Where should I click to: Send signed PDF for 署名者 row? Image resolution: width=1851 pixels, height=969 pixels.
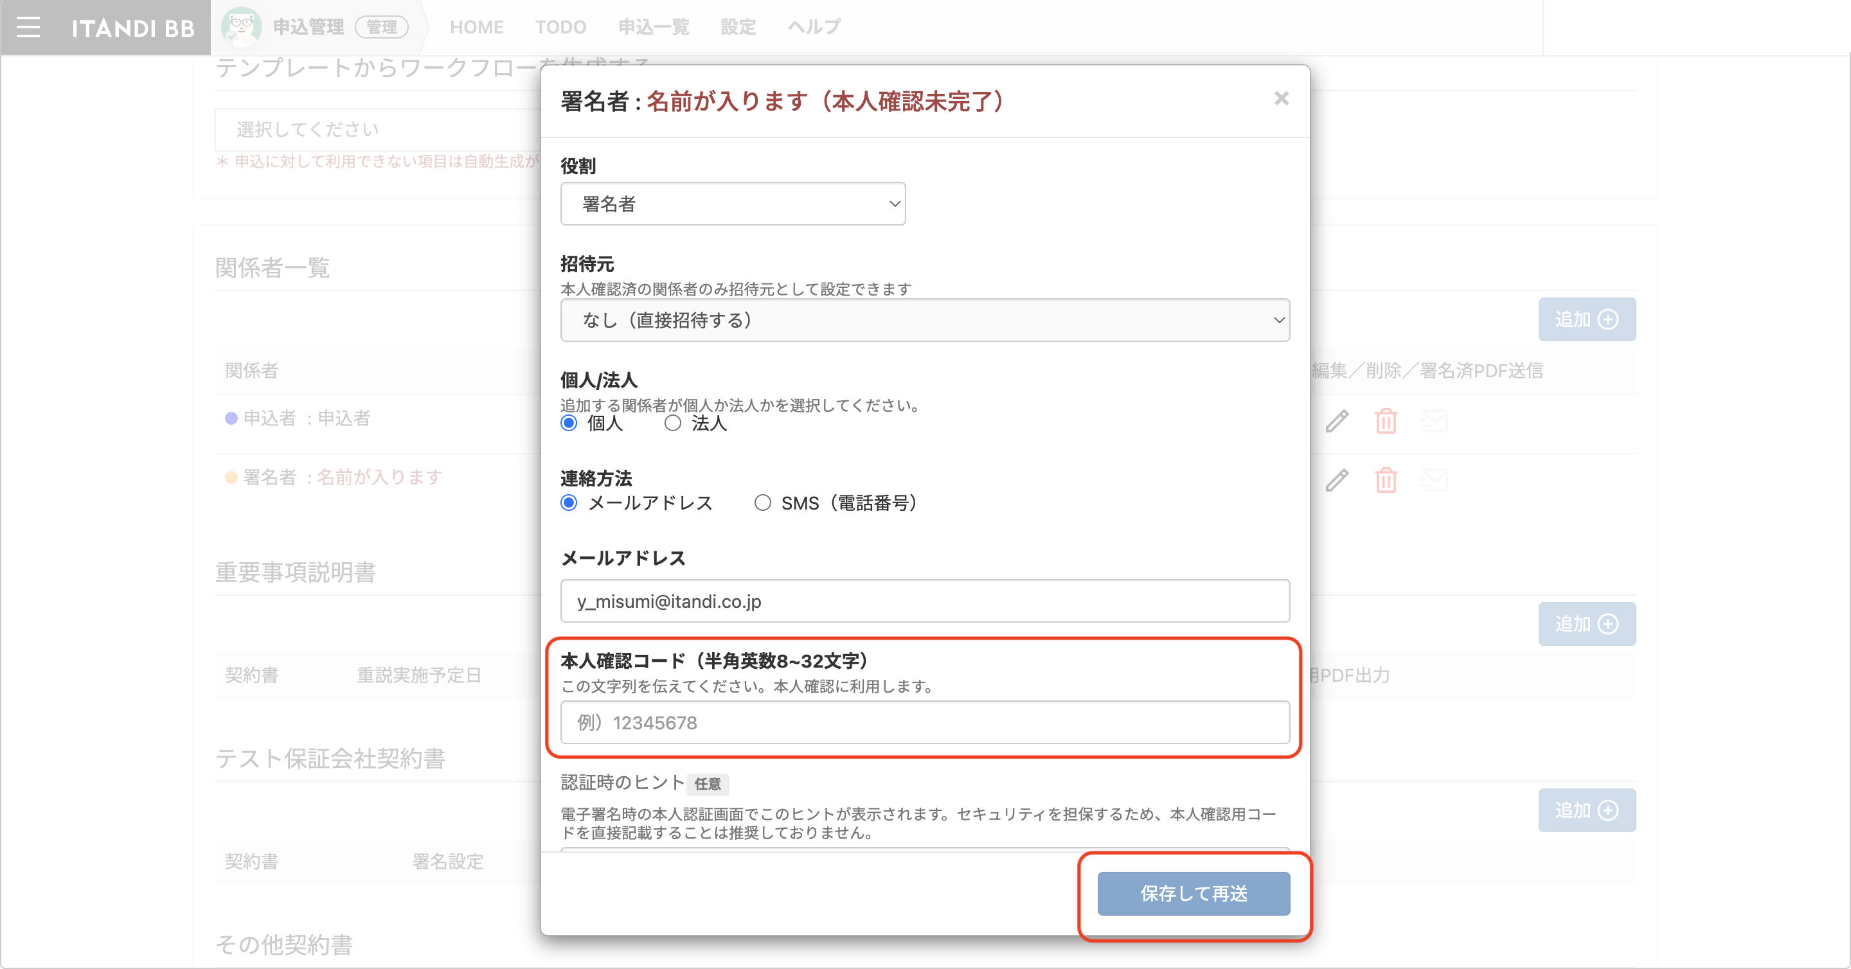[x=1435, y=480]
